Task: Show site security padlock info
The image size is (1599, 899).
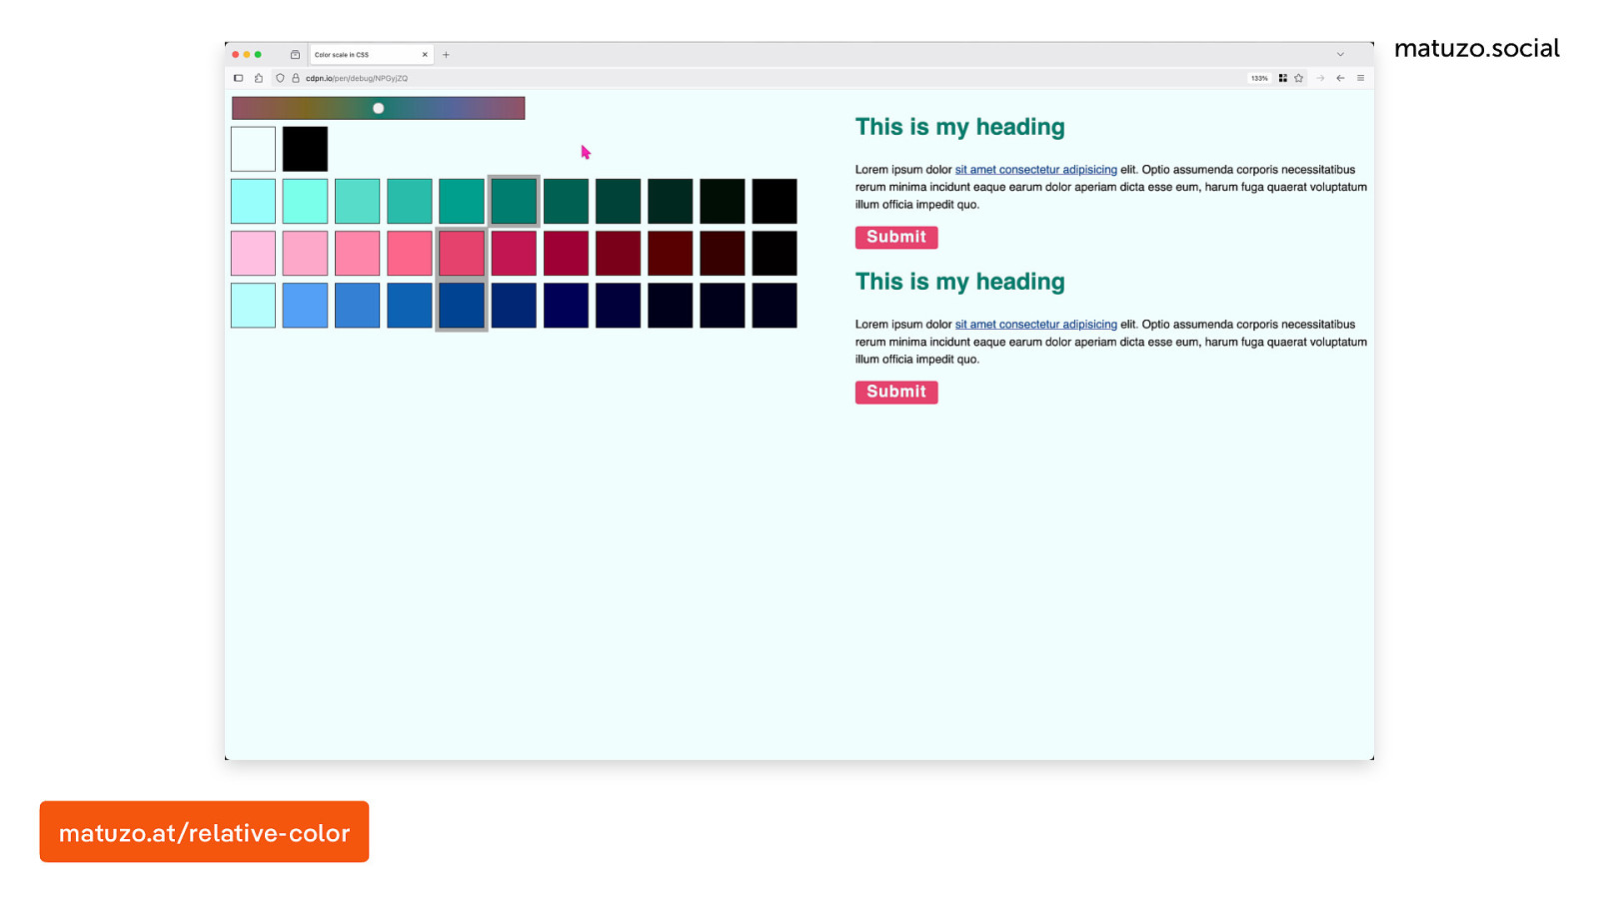Action: (x=296, y=78)
